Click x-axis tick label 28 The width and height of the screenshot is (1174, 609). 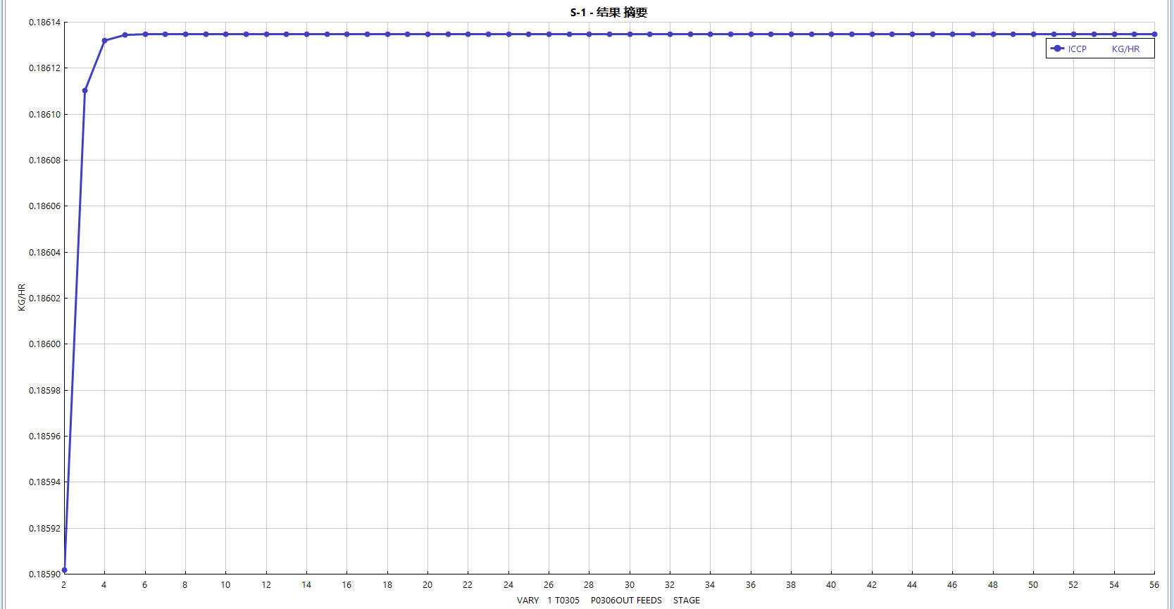point(589,585)
